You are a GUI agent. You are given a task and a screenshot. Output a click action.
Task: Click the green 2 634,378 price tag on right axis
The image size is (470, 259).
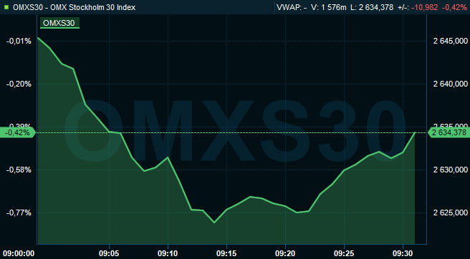click(x=449, y=132)
